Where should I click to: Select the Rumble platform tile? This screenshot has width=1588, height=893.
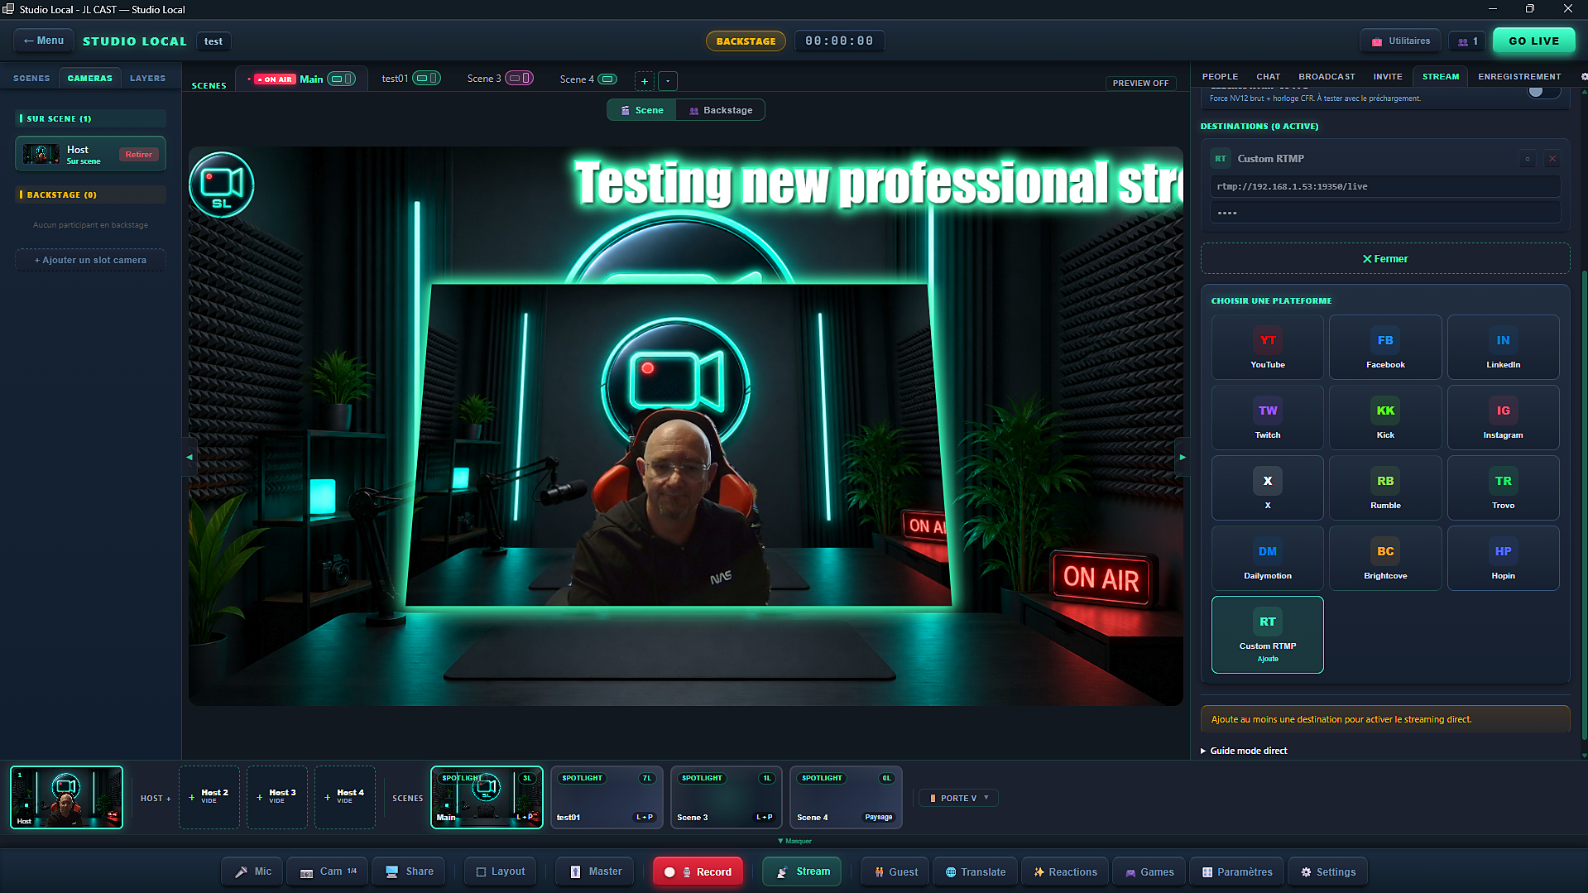[x=1384, y=487]
